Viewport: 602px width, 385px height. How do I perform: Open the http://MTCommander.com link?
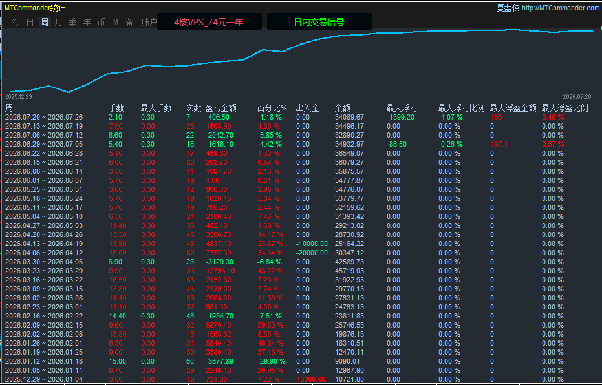click(561, 8)
